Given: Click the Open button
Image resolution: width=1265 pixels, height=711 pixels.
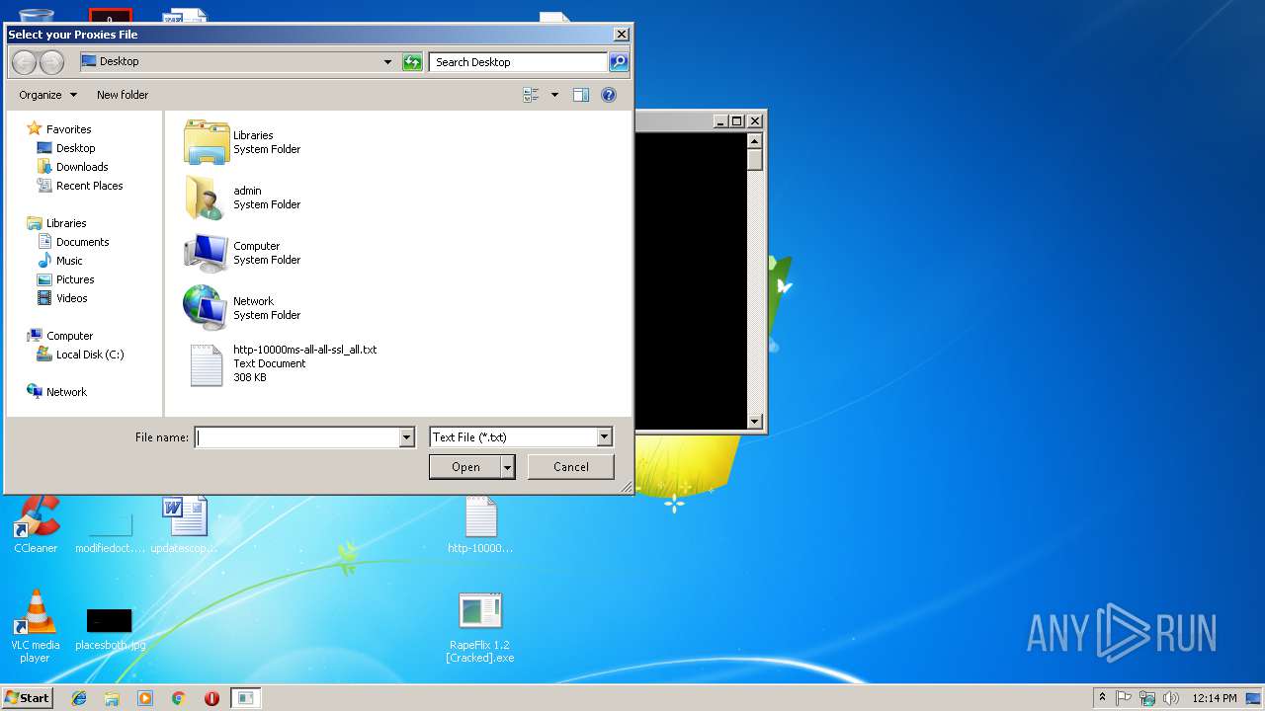Looking at the screenshot, I should (465, 467).
